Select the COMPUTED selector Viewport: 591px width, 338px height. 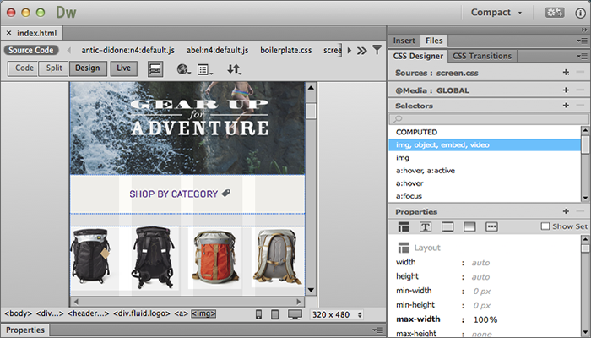coord(416,132)
